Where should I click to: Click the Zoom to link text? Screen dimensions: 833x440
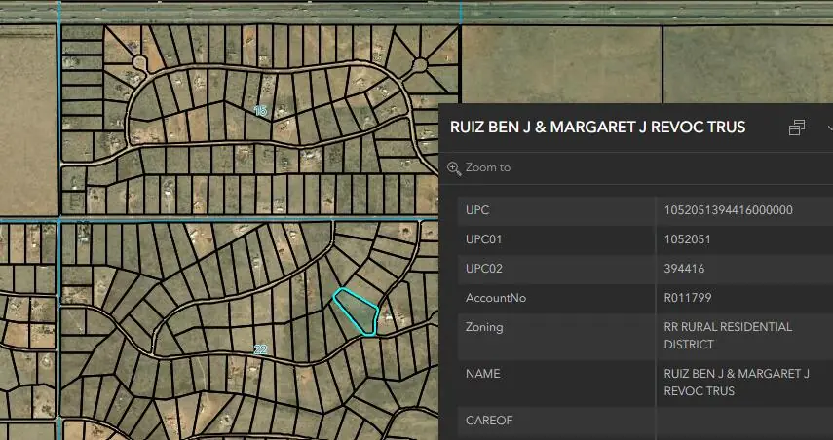tap(488, 167)
